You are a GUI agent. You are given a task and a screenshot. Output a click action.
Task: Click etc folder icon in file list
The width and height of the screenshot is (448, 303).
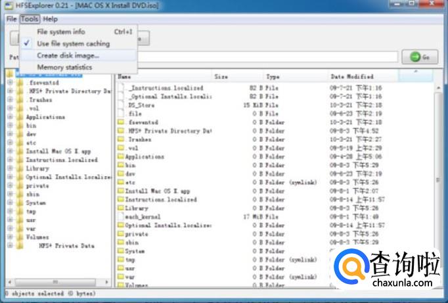point(121,182)
